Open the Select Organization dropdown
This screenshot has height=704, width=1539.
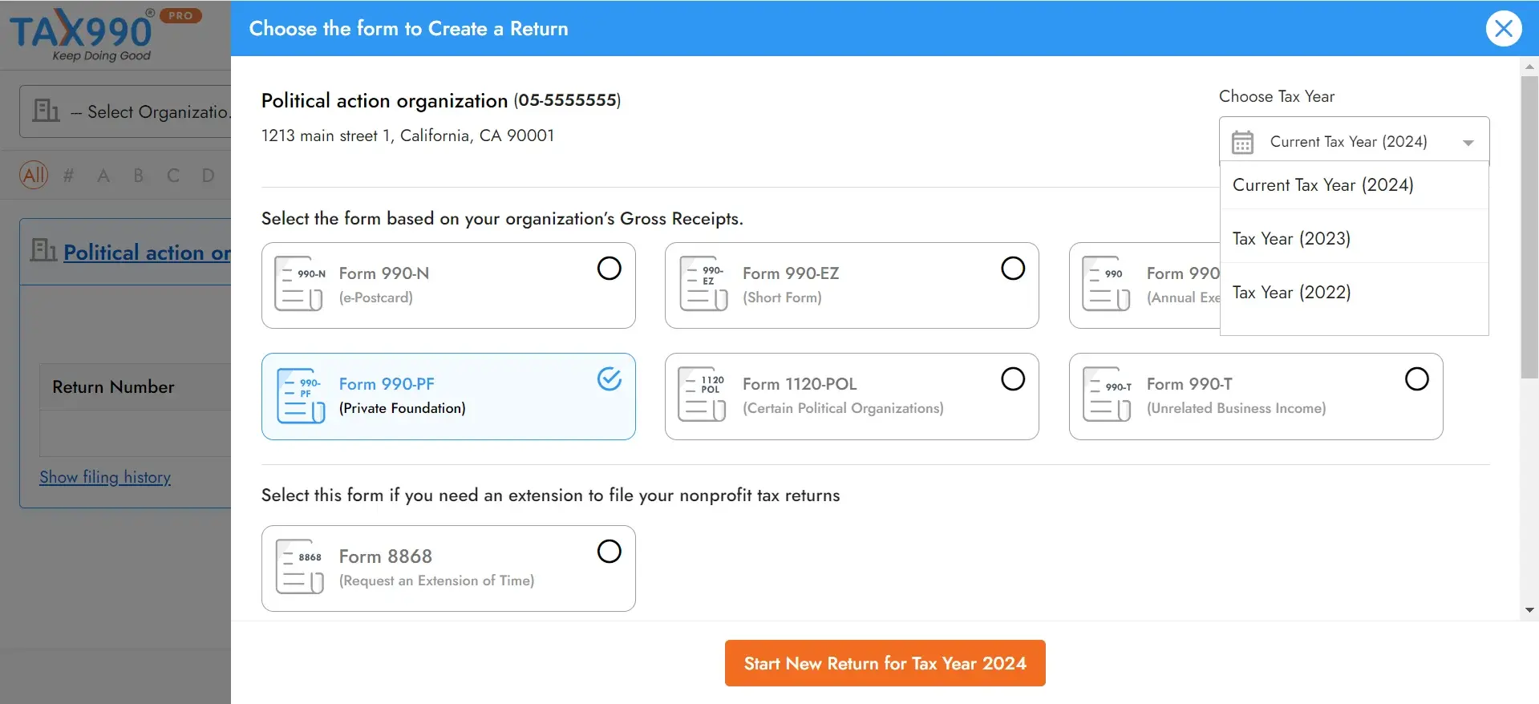tap(126, 111)
